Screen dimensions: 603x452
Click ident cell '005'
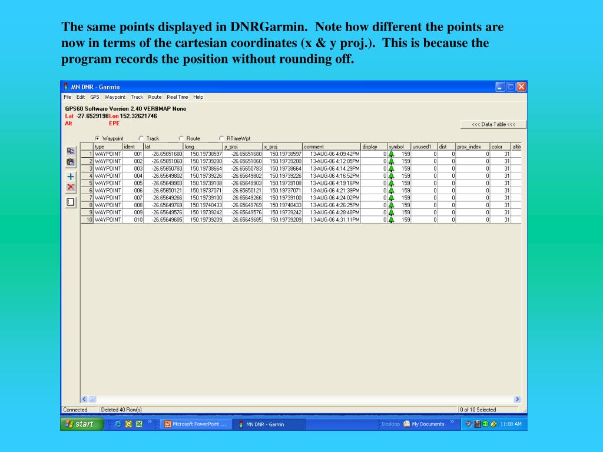pos(133,184)
